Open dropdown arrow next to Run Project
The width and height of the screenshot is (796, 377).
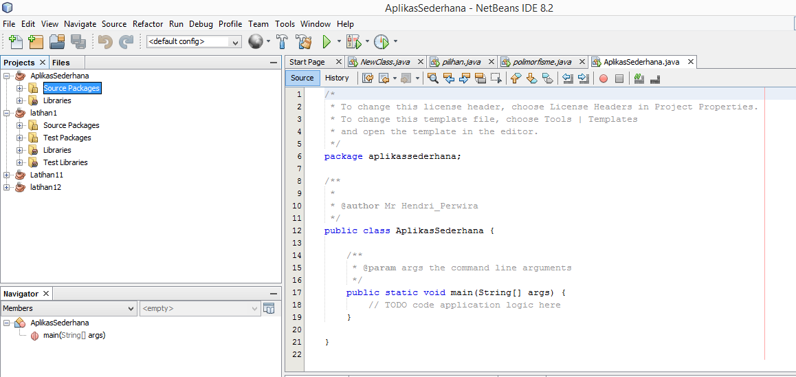pyautogui.click(x=339, y=42)
